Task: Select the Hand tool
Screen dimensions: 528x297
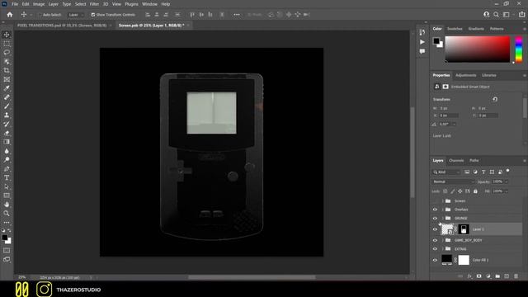Action: pos(7,205)
